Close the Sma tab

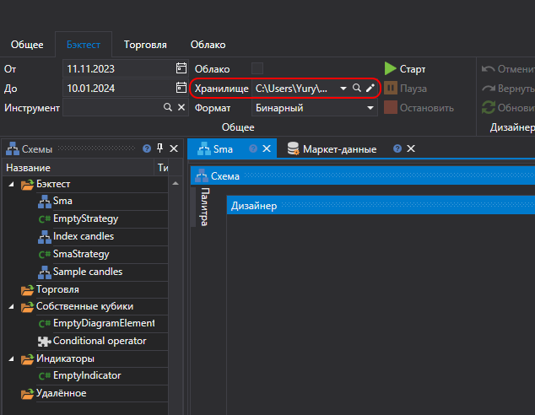click(x=267, y=148)
